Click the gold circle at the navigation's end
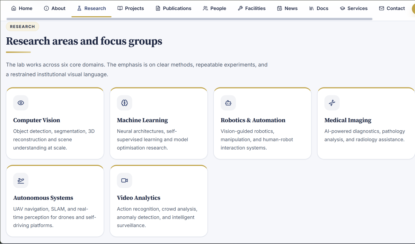The image size is (415, 244). (413, 9)
